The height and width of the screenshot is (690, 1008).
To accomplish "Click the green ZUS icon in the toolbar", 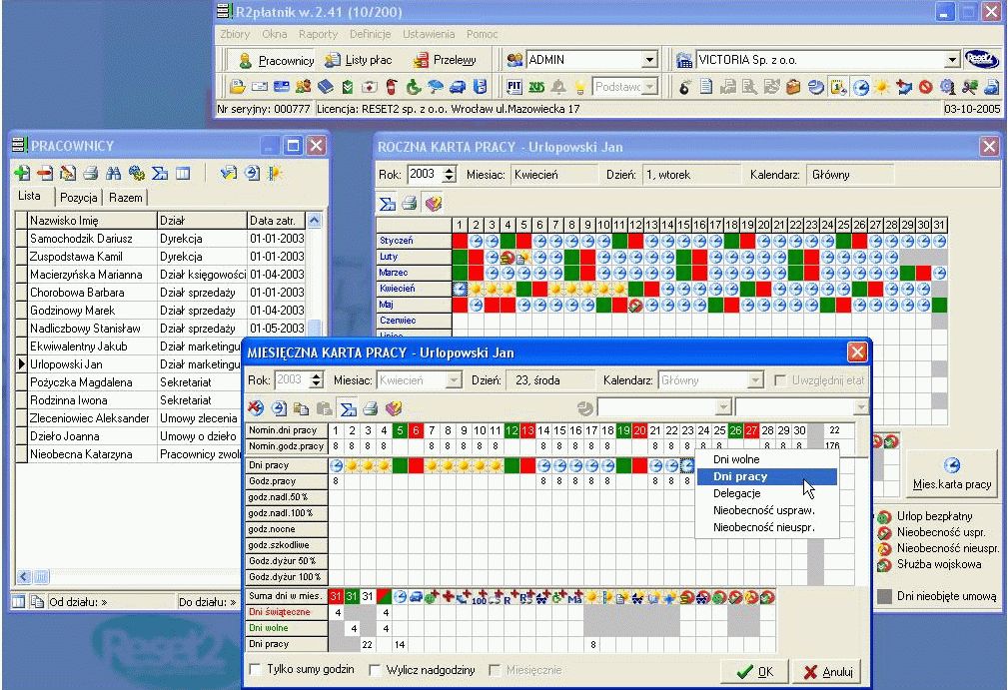I will point(536,86).
